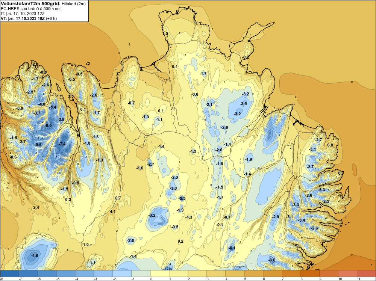This screenshot has height=281, width=376.
Task: Click the 1.0 temperature value
Action: click(86, 245)
